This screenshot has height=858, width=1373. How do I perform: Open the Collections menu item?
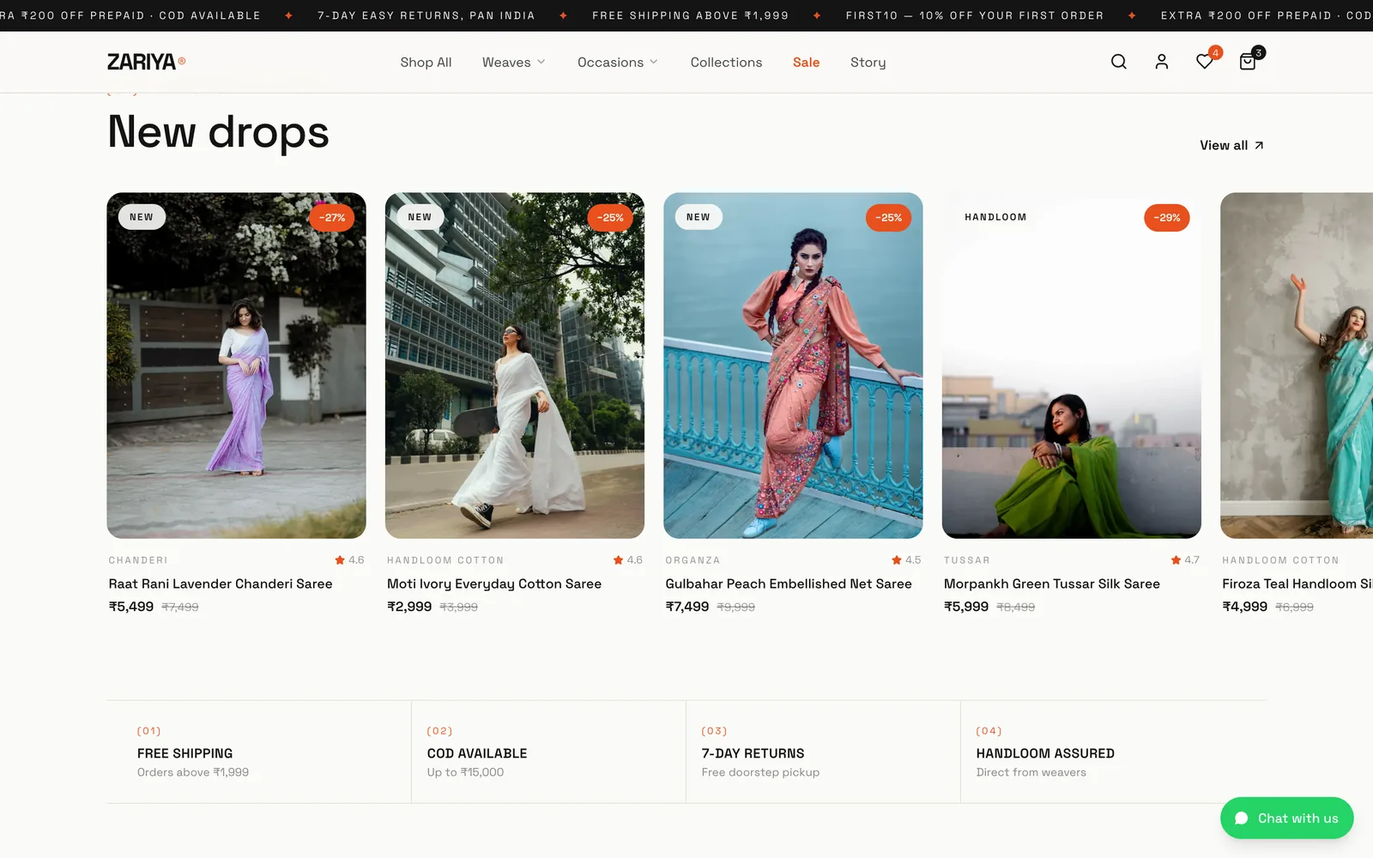[726, 63]
